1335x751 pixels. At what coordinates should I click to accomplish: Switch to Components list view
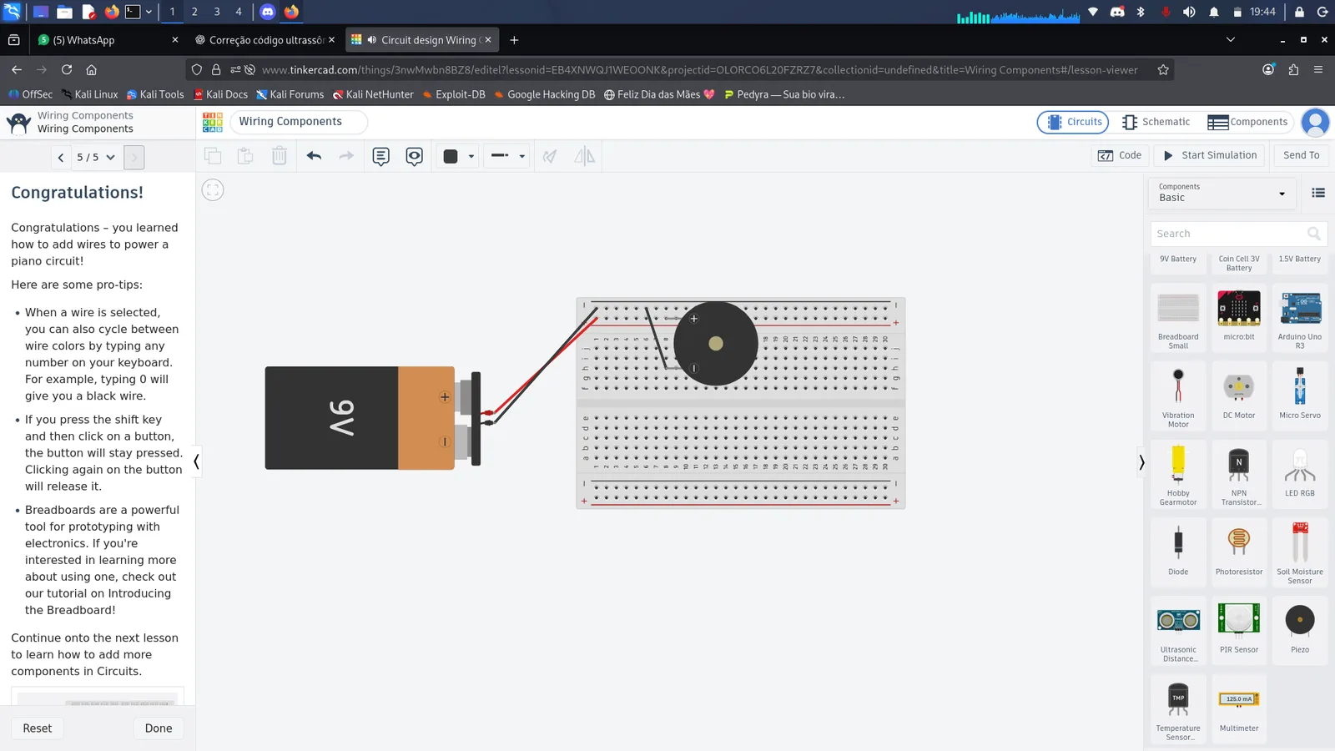click(1248, 122)
